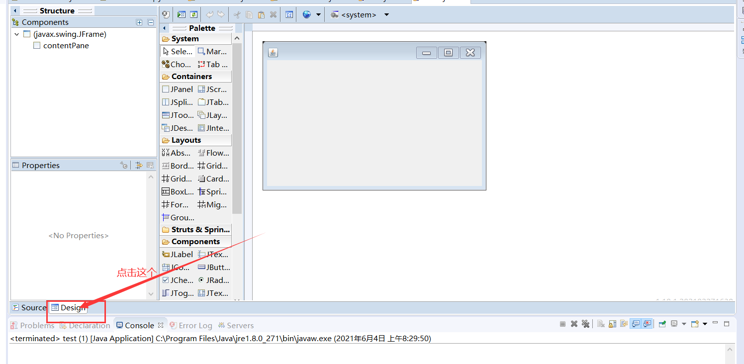Select the Marquee tool in the System palette
The width and height of the screenshot is (744, 364).
(x=212, y=51)
